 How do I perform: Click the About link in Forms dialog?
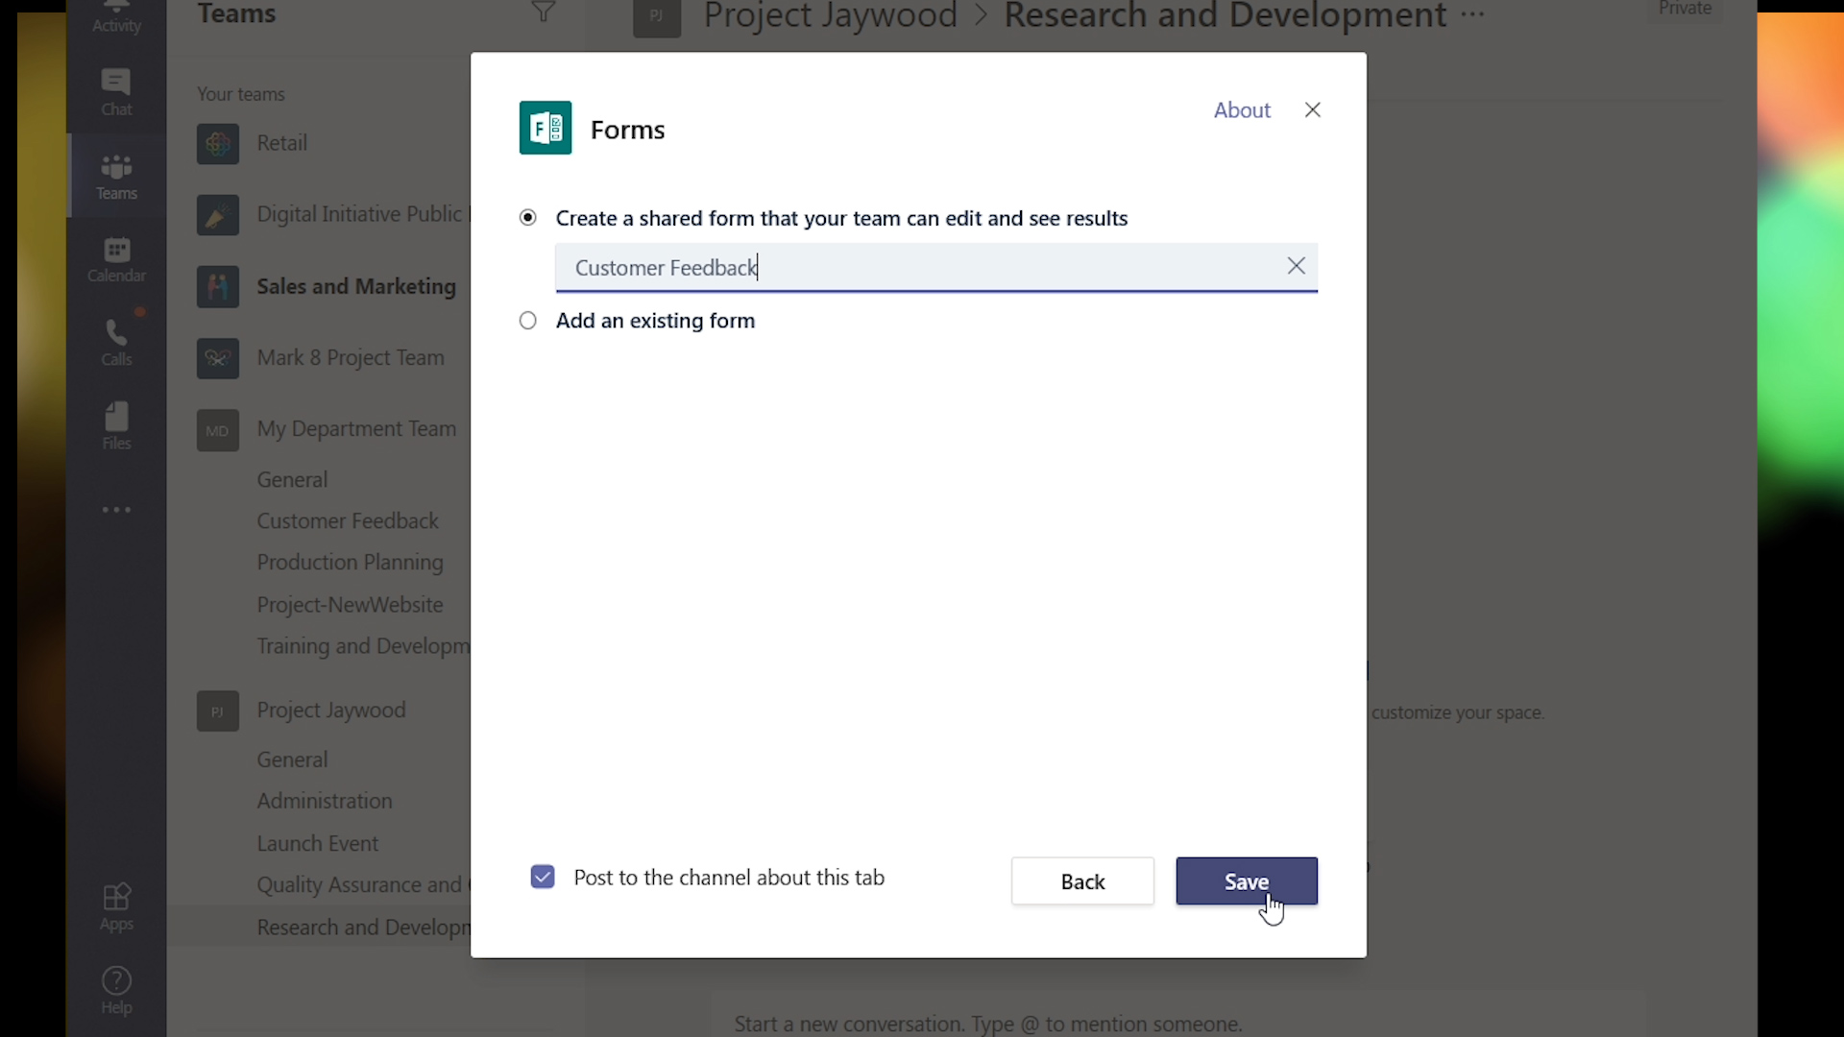pyautogui.click(x=1242, y=110)
